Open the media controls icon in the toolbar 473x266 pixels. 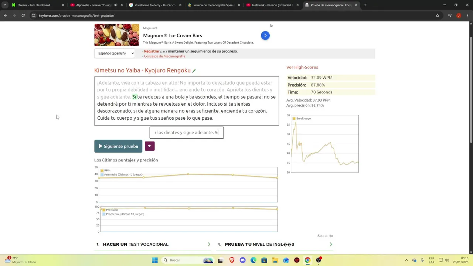point(450,16)
